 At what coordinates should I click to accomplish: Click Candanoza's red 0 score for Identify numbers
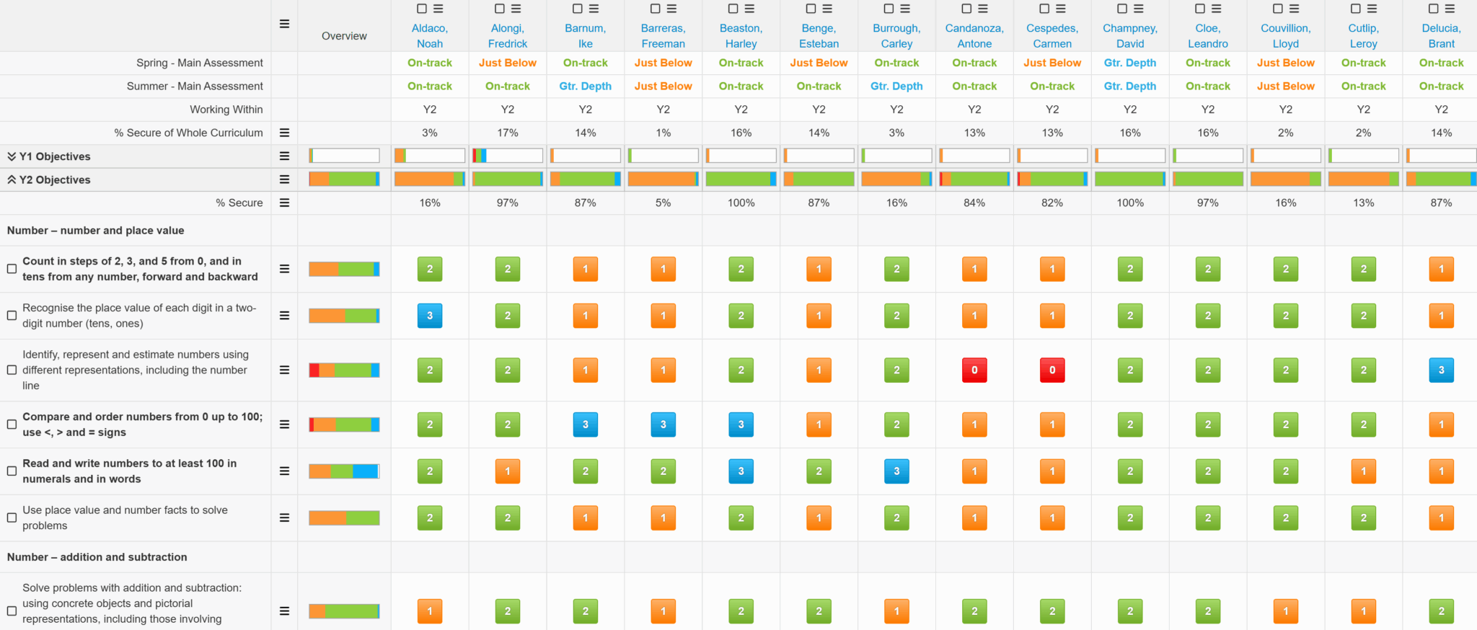[974, 371]
